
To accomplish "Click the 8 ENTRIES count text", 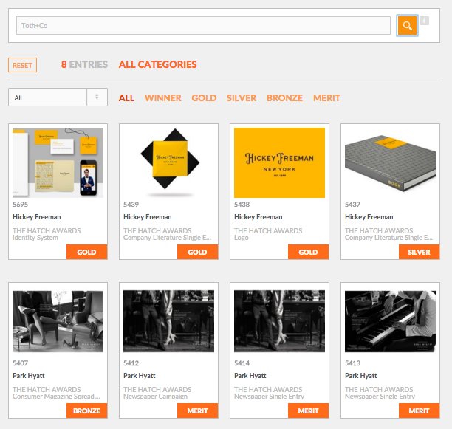I will [84, 64].
